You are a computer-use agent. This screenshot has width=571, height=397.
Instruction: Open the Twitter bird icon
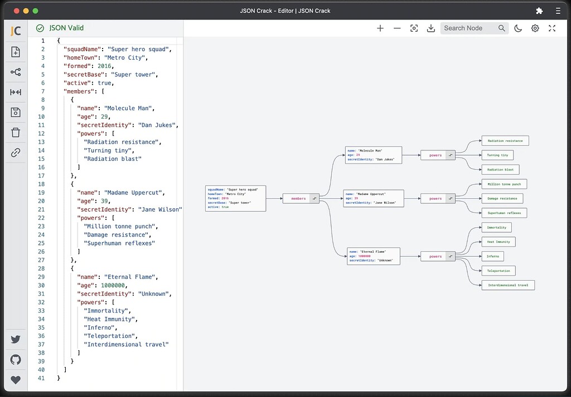pyautogui.click(x=16, y=339)
